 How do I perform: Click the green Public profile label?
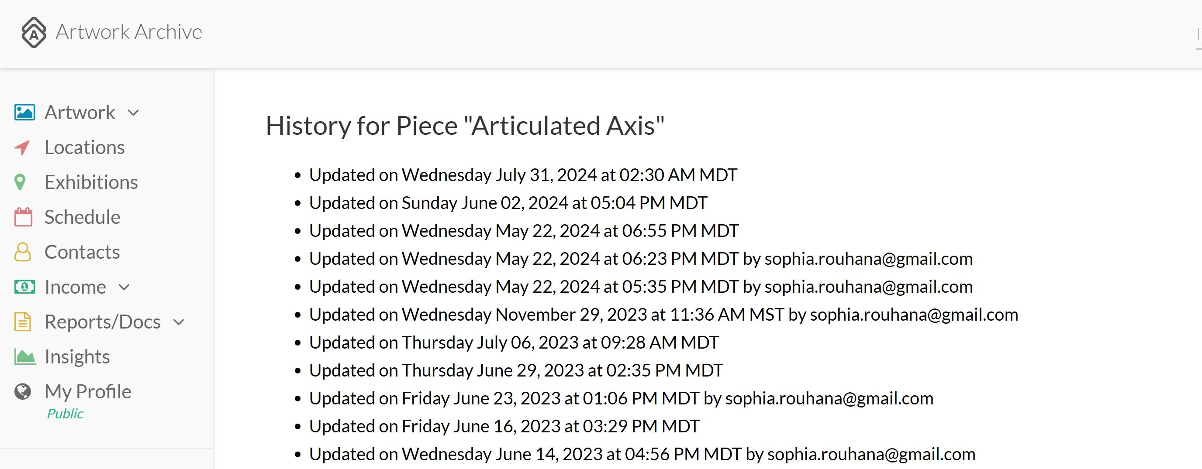coord(65,414)
